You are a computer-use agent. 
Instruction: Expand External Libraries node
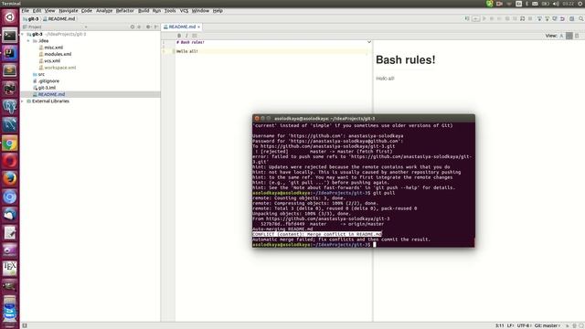click(22, 101)
